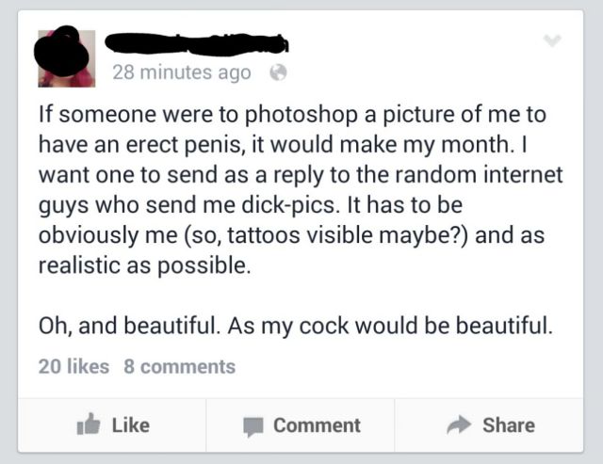Click the thumbs-up Like icon
The width and height of the screenshot is (603, 464).
[88, 424]
